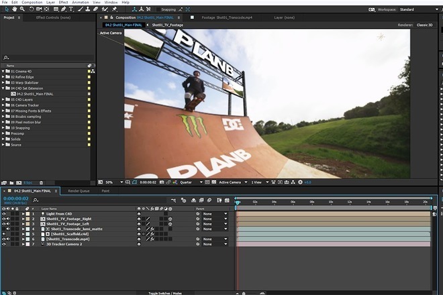Switch to the Render Queue tab
The image size is (443, 295).
[x=79, y=191]
